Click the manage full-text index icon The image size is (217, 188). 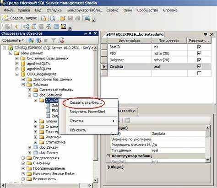pos(41,27)
